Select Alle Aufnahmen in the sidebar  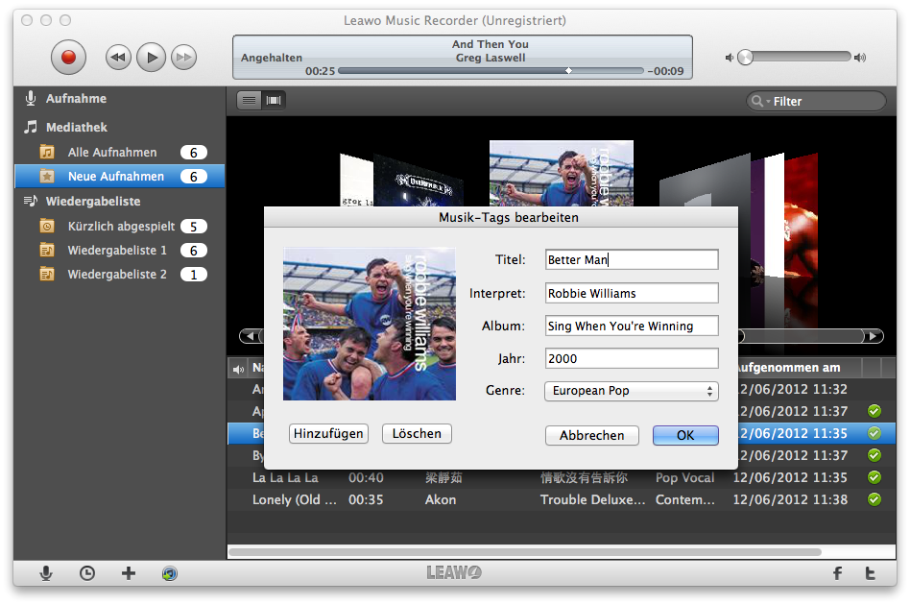point(112,153)
